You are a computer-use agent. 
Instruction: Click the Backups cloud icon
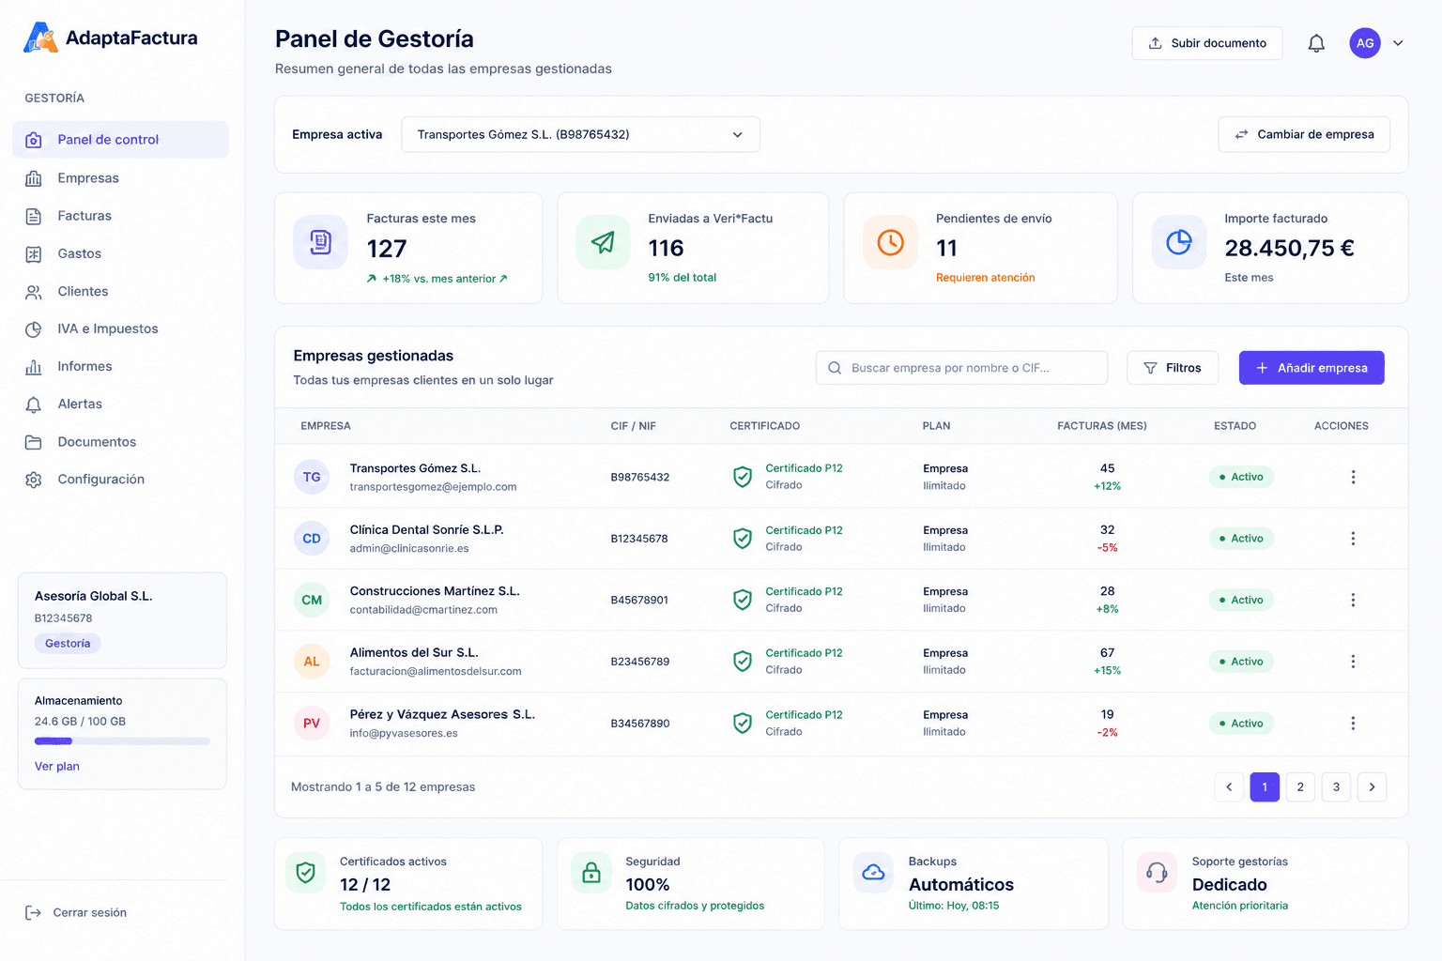coord(873,873)
